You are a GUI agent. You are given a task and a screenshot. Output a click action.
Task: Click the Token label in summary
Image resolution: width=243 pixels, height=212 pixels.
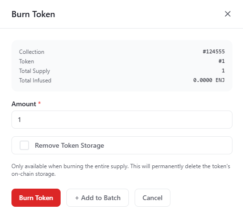(x=27, y=61)
